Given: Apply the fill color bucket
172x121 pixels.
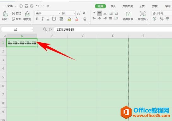Looking at the screenshot, I should 69,19.
